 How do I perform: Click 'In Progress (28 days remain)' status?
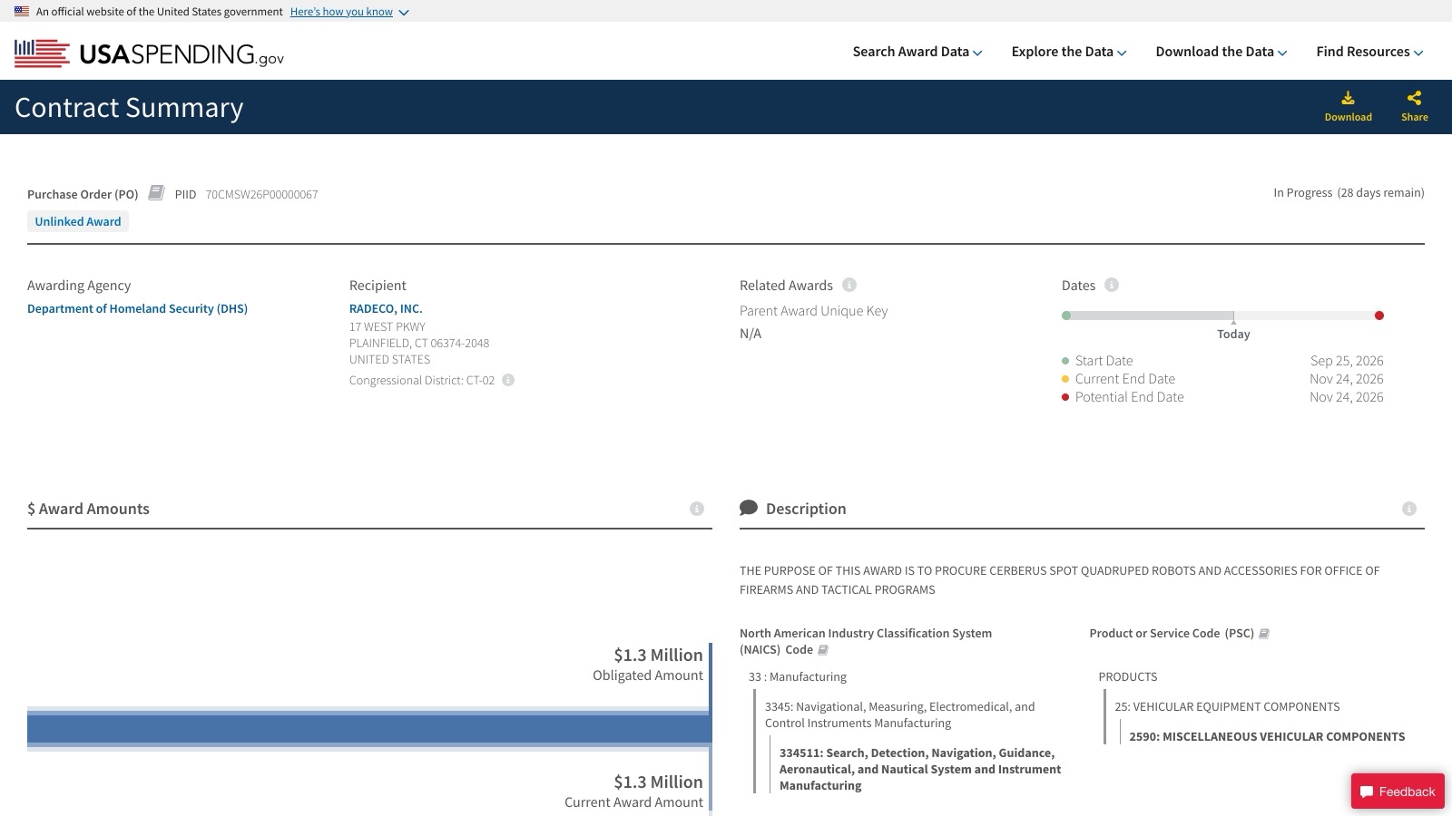(1349, 192)
